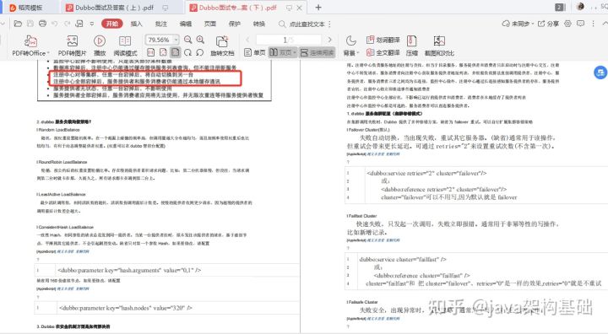Screen dimensions: 608x334
Task: Select the 编辑 ribbon tab
Action: [x=185, y=24]
